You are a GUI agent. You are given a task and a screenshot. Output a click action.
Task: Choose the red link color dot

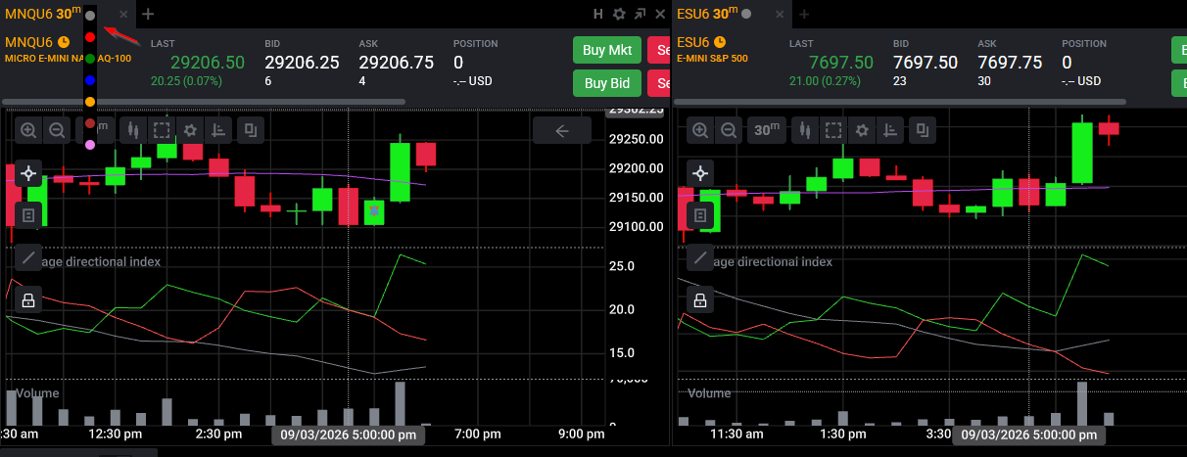90,37
